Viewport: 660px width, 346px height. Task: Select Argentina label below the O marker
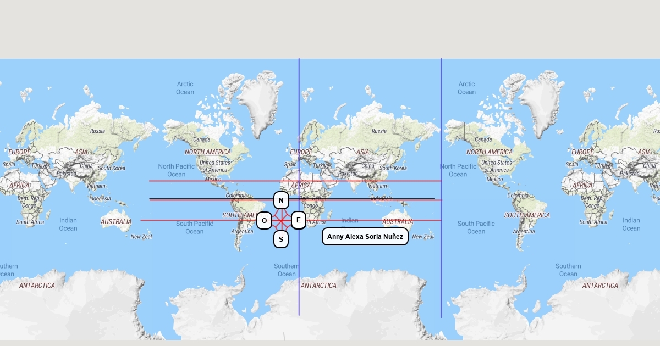coord(242,232)
